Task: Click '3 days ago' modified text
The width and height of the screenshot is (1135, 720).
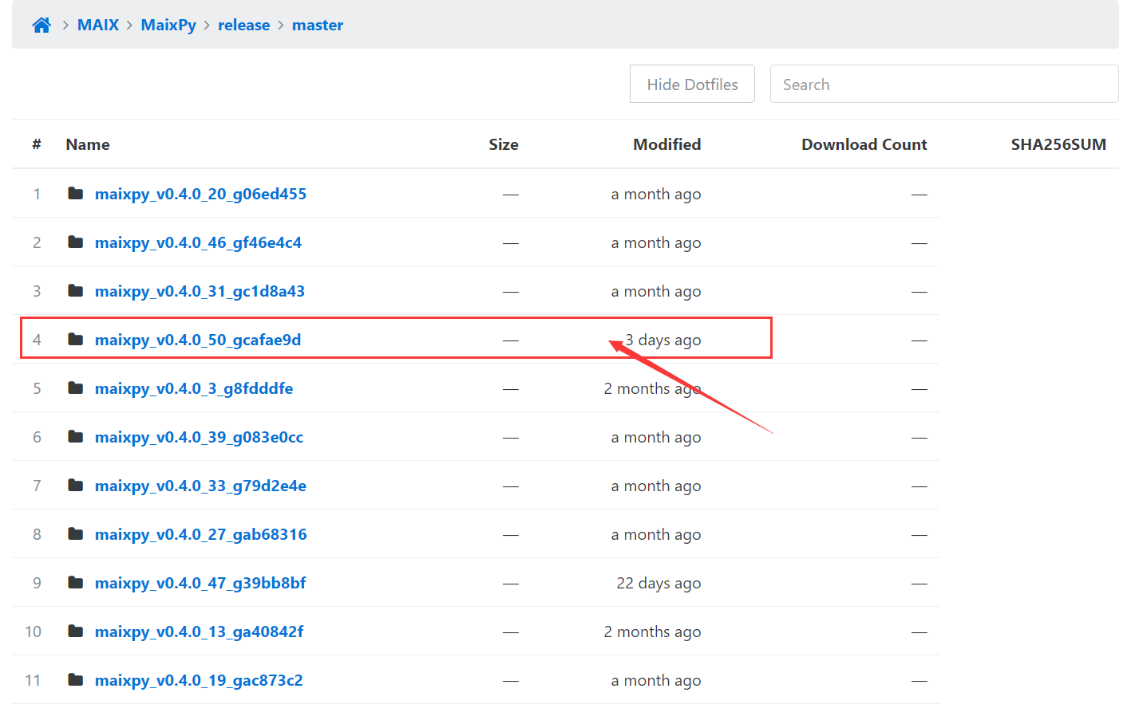Action: 663,340
